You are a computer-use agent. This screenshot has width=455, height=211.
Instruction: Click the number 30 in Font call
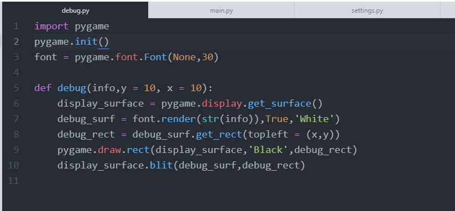coord(207,57)
